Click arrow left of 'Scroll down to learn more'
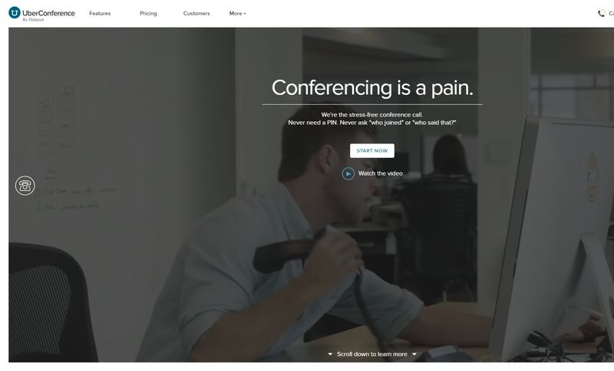Viewport: 614px width, 371px height. pos(330,354)
